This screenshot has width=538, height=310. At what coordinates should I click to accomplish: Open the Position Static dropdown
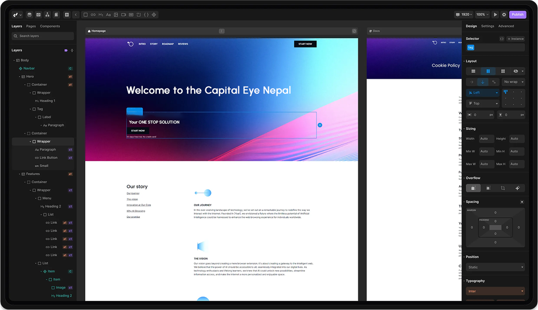coord(495,267)
